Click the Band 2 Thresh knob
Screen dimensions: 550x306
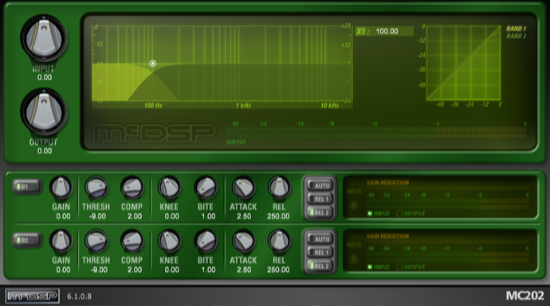(x=96, y=241)
